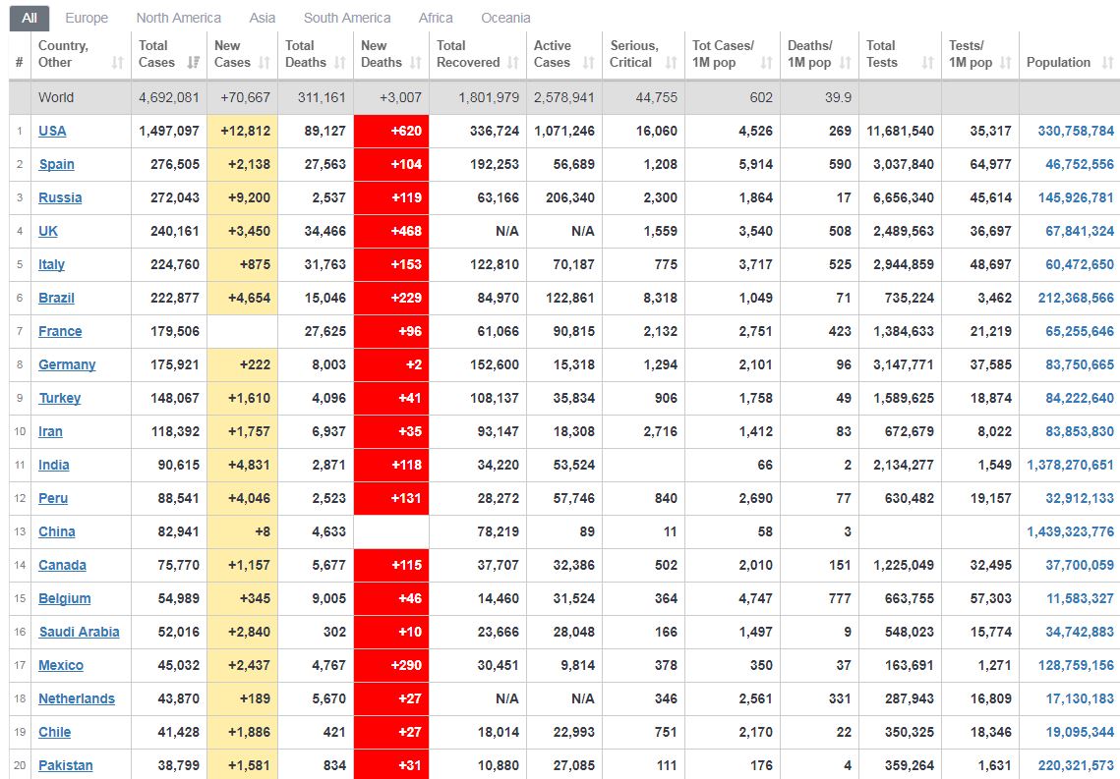Sort by Tot Cases/1M pop arrow icon
The width and height of the screenshot is (1120, 779).
pyautogui.click(x=766, y=63)
